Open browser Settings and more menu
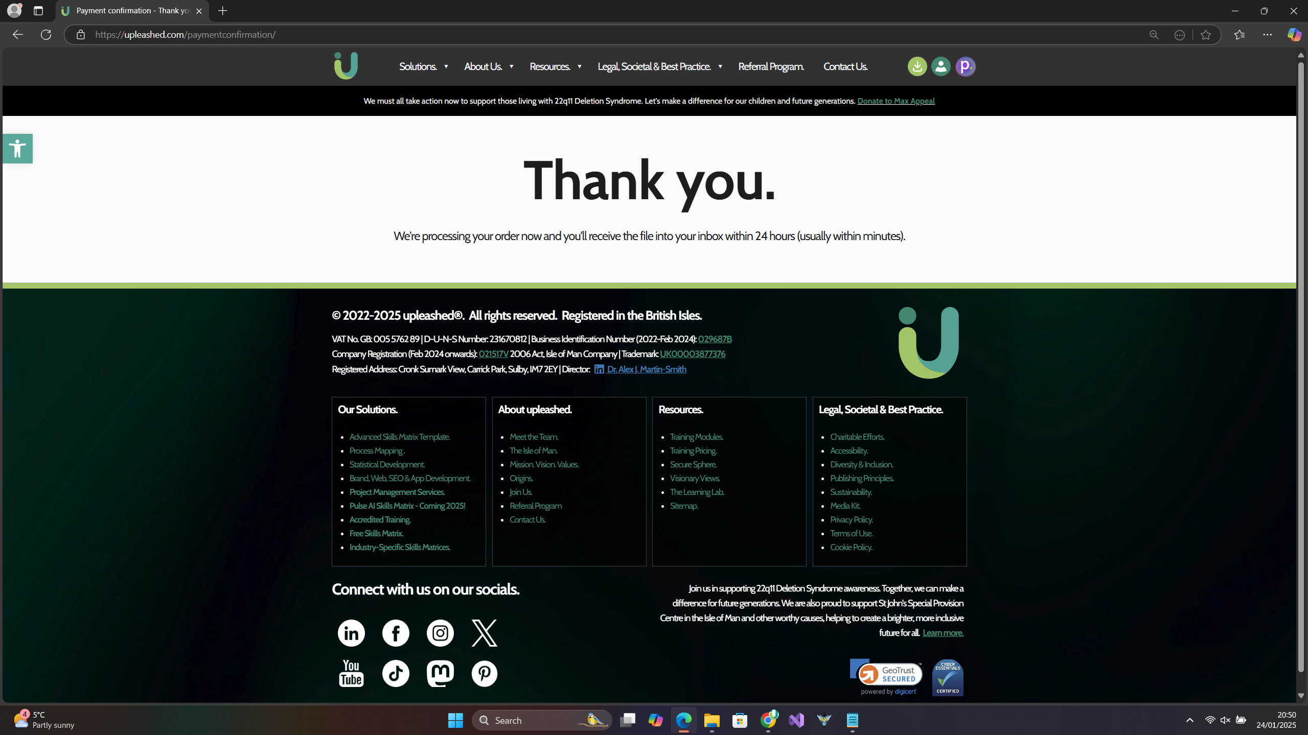Viewport: 1308px width, 735px height. 1267,35
